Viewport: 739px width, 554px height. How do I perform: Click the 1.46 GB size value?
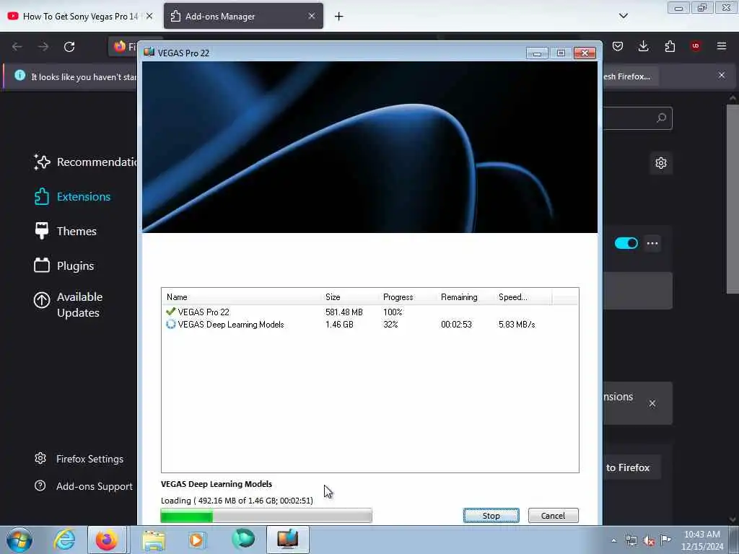coord(339,324)
